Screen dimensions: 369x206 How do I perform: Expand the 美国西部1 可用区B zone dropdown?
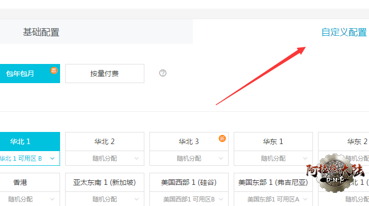(189, 199)
